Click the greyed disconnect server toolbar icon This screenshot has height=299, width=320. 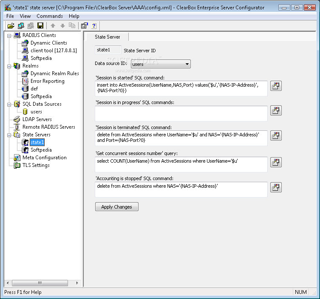click(31, 26)
